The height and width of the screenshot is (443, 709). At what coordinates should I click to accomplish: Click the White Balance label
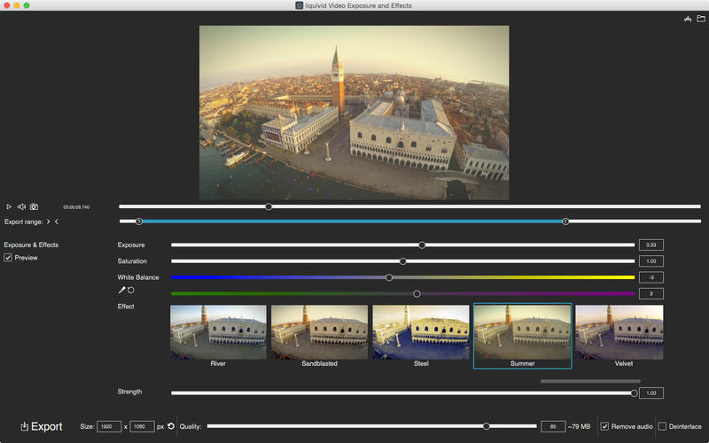click(138, 277)
